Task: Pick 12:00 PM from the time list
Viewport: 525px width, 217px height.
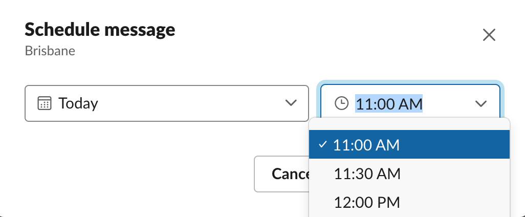Action: click(366, 202)
